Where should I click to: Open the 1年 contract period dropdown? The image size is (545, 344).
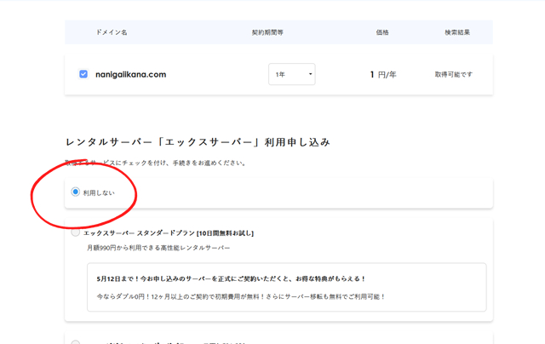pos(291,74)
